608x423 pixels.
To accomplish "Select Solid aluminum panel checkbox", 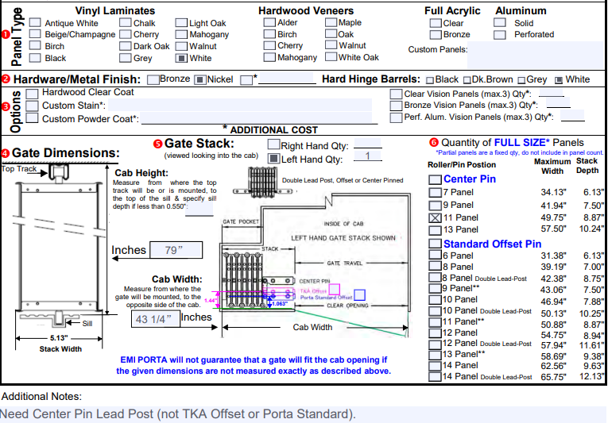I will click(500, 22).
